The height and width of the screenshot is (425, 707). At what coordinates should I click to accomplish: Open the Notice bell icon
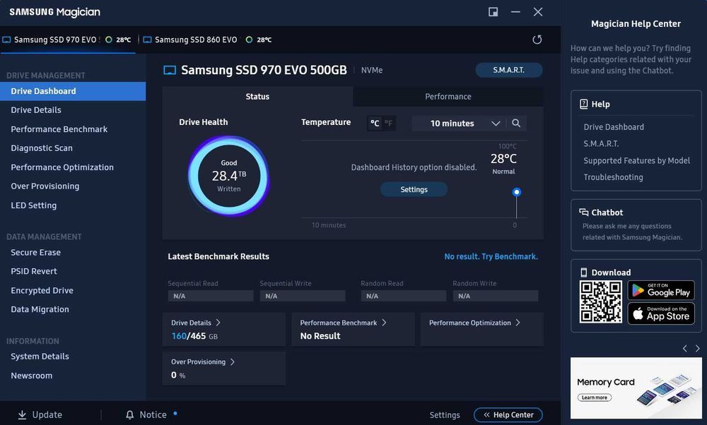(x=130, y=414)
